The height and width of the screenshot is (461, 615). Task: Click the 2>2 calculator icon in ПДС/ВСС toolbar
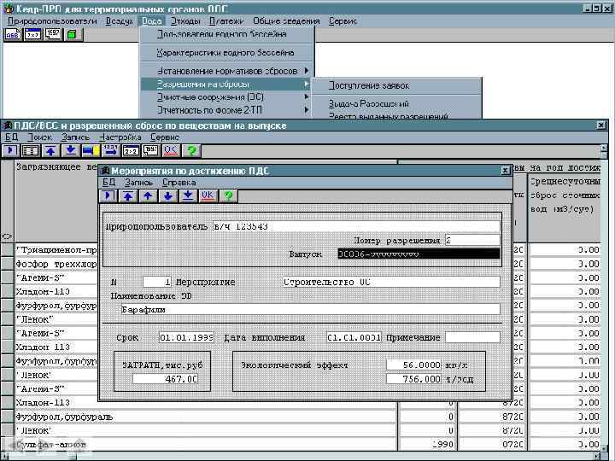click(x=131, y=150)
